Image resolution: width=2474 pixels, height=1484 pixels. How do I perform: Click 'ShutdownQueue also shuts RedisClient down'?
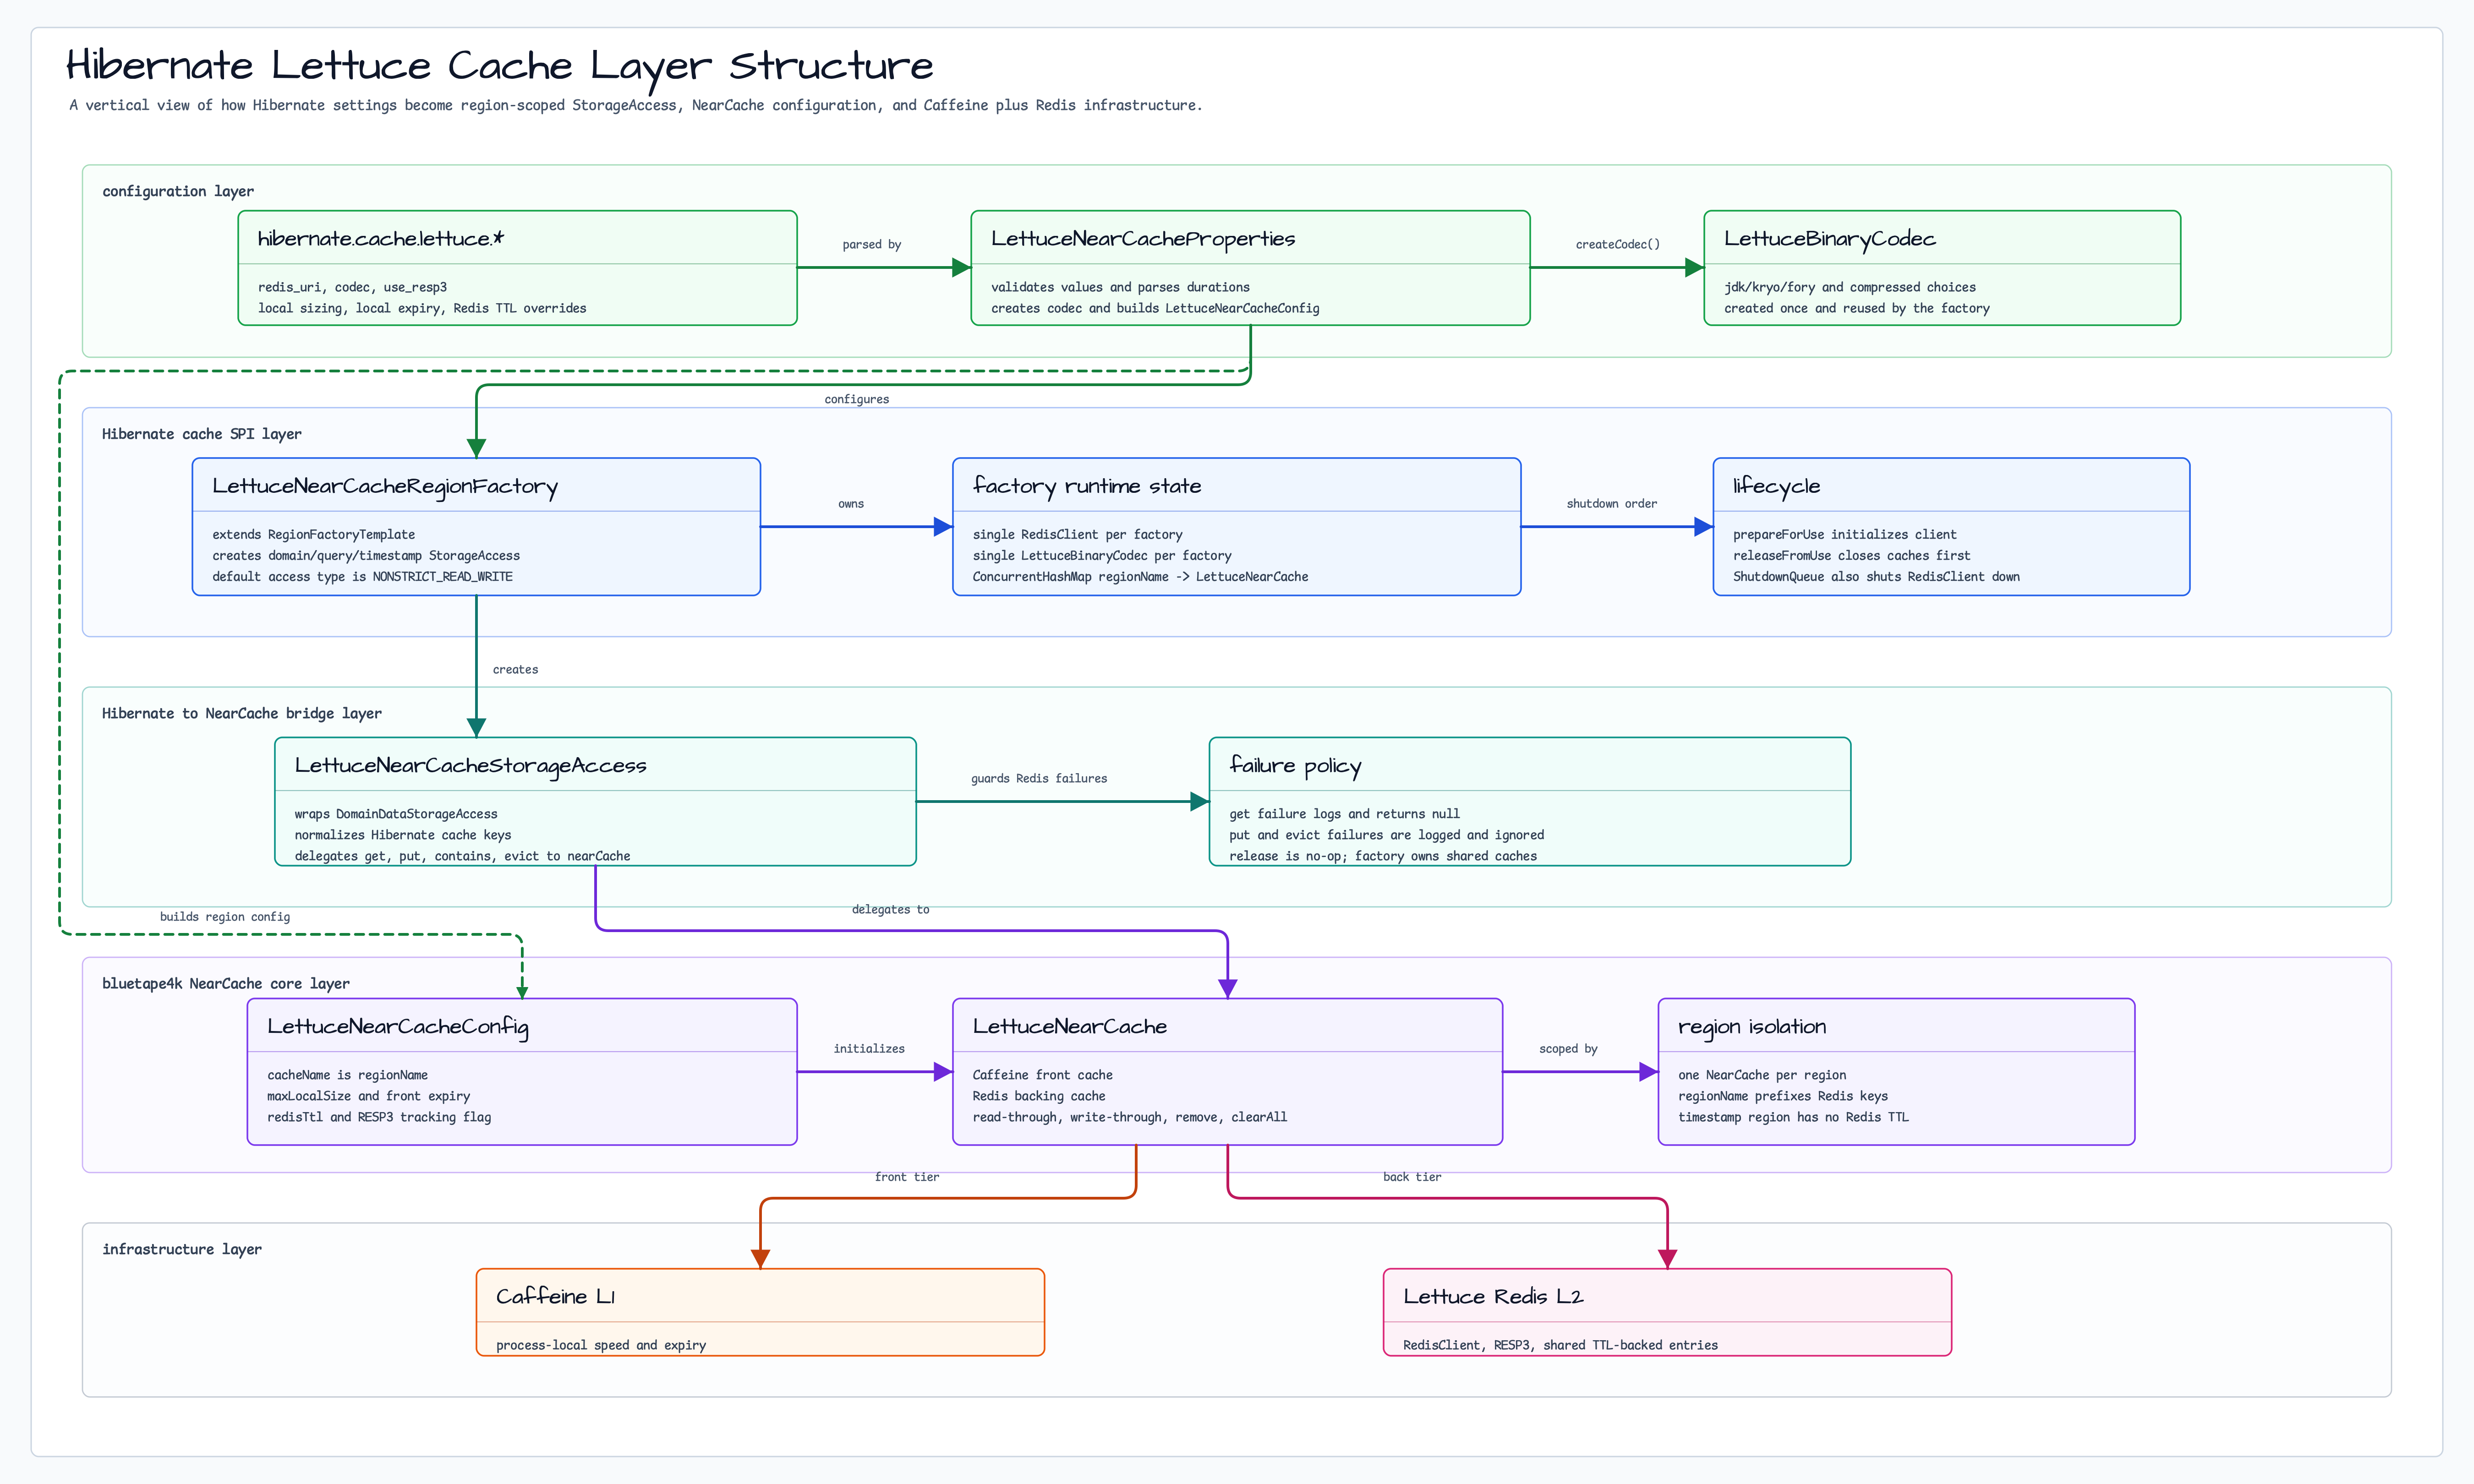point(1877,577)
